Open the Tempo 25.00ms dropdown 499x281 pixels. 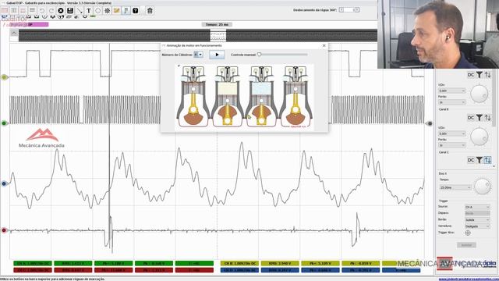455,187
